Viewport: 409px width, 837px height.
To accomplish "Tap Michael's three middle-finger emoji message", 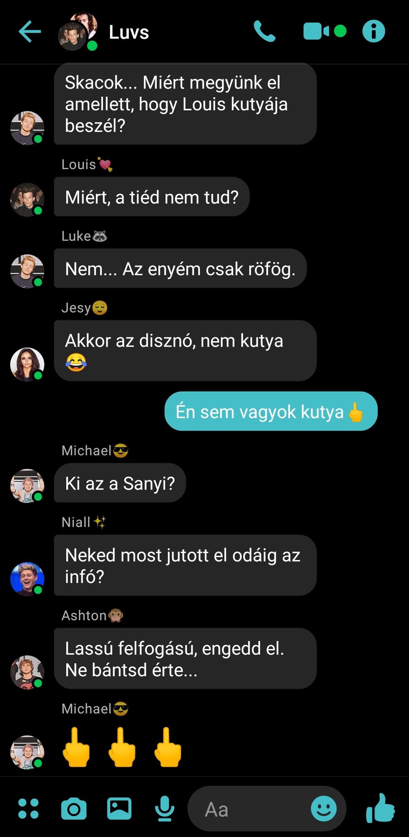I will click(122, 747).
